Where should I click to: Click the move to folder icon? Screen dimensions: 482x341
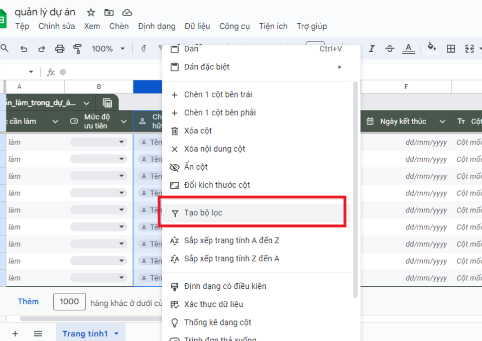(x=109, y=13)
